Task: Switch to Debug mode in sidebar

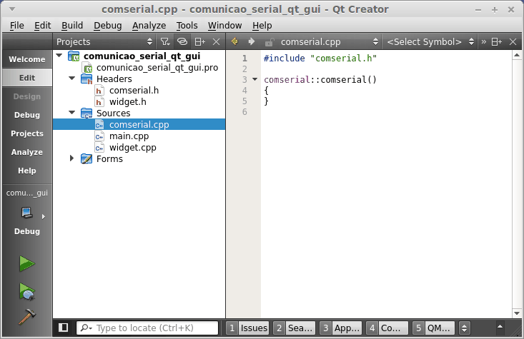Action: [27, 115]
